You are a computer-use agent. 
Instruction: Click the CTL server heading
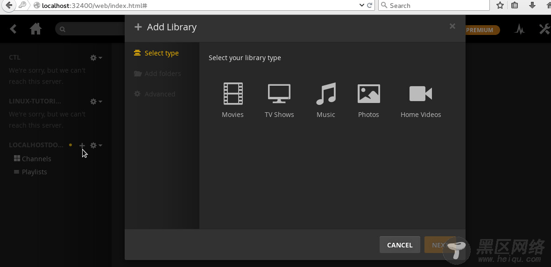pos(15,57)
